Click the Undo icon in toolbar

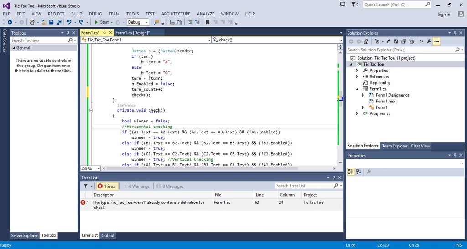click(69, 22)
